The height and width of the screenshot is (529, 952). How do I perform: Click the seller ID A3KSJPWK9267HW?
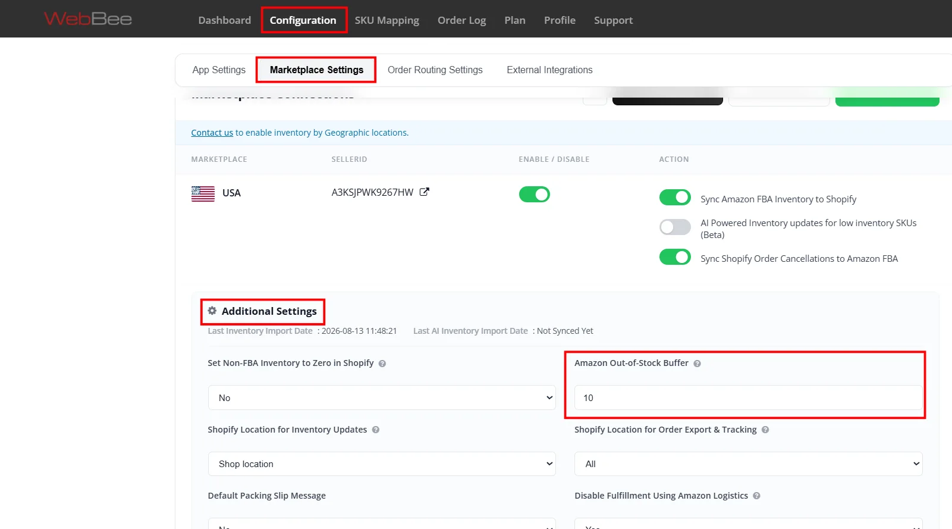click(372, 192)
